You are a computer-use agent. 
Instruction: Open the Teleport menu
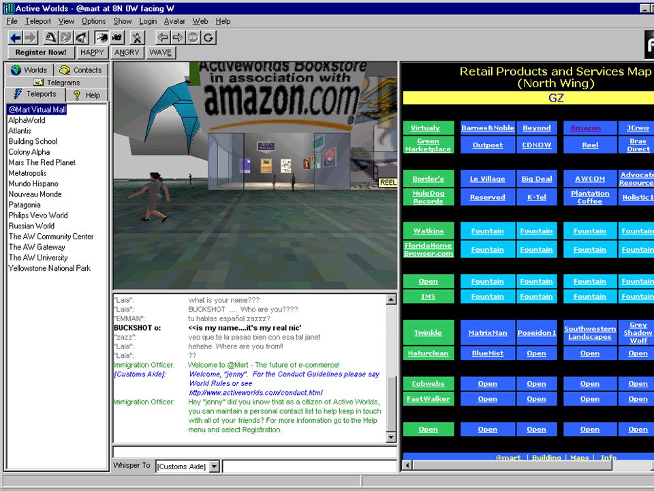pyautogui.click(x=38, y=21)
